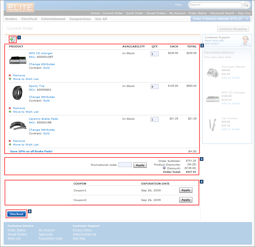Viewport: 255px width, 247px height.
Task: Apply Coupon1 to the order
Action: (186, 190)
